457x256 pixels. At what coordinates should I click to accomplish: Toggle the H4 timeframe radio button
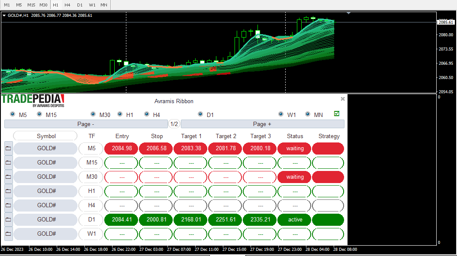147,114
